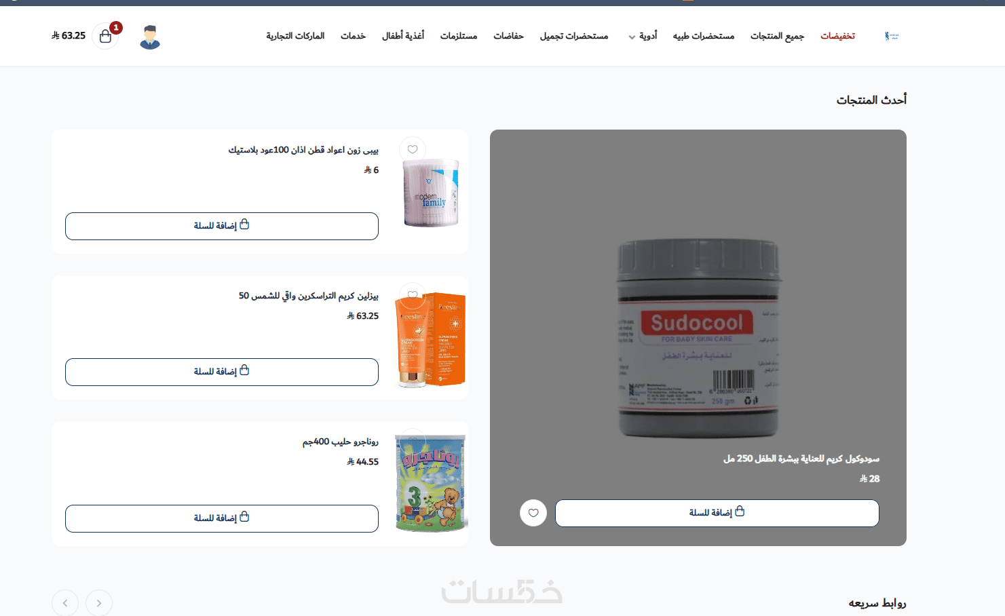This screenshot has height=616, width=1005.
Task: Open مستحضرات تجميل category
Action: point(574,36)
